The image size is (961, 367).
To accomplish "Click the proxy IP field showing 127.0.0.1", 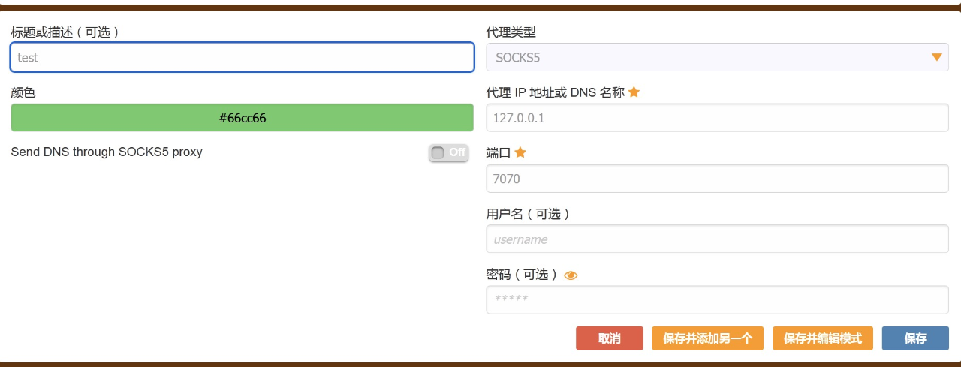I will [x=717, y=118].
